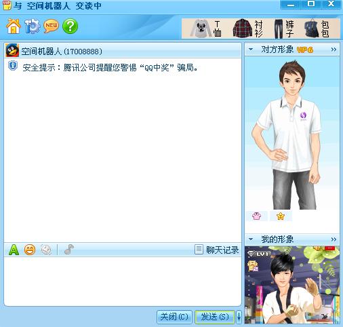Click the male avatar in 对方形象

click(x=287, y=135)
